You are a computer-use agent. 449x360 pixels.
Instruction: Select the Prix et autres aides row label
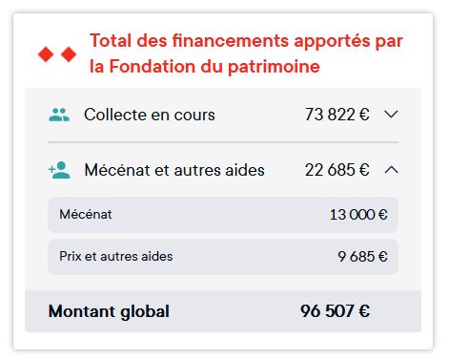(116, 256)
